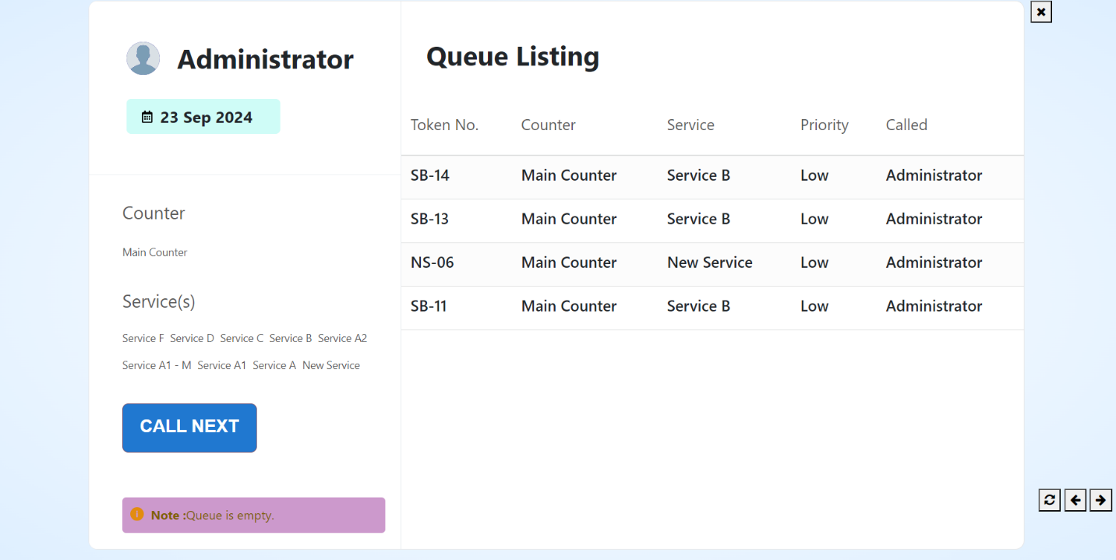Close the panel with the X button
Image resolution: width=1116 pixels, height=560 pixels.
1040,12
